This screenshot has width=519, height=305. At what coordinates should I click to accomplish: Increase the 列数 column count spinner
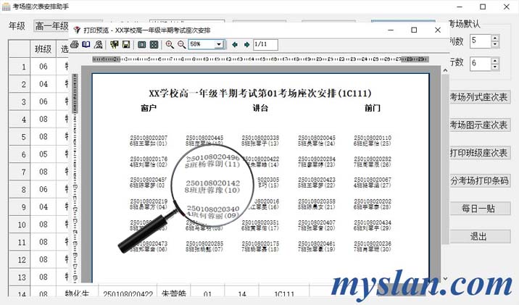pos(495,38)
